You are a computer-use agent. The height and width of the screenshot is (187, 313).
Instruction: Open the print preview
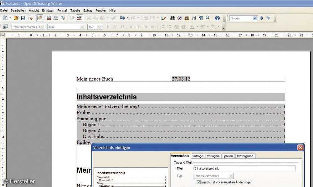pyautogui.click(x=63, y=18)
